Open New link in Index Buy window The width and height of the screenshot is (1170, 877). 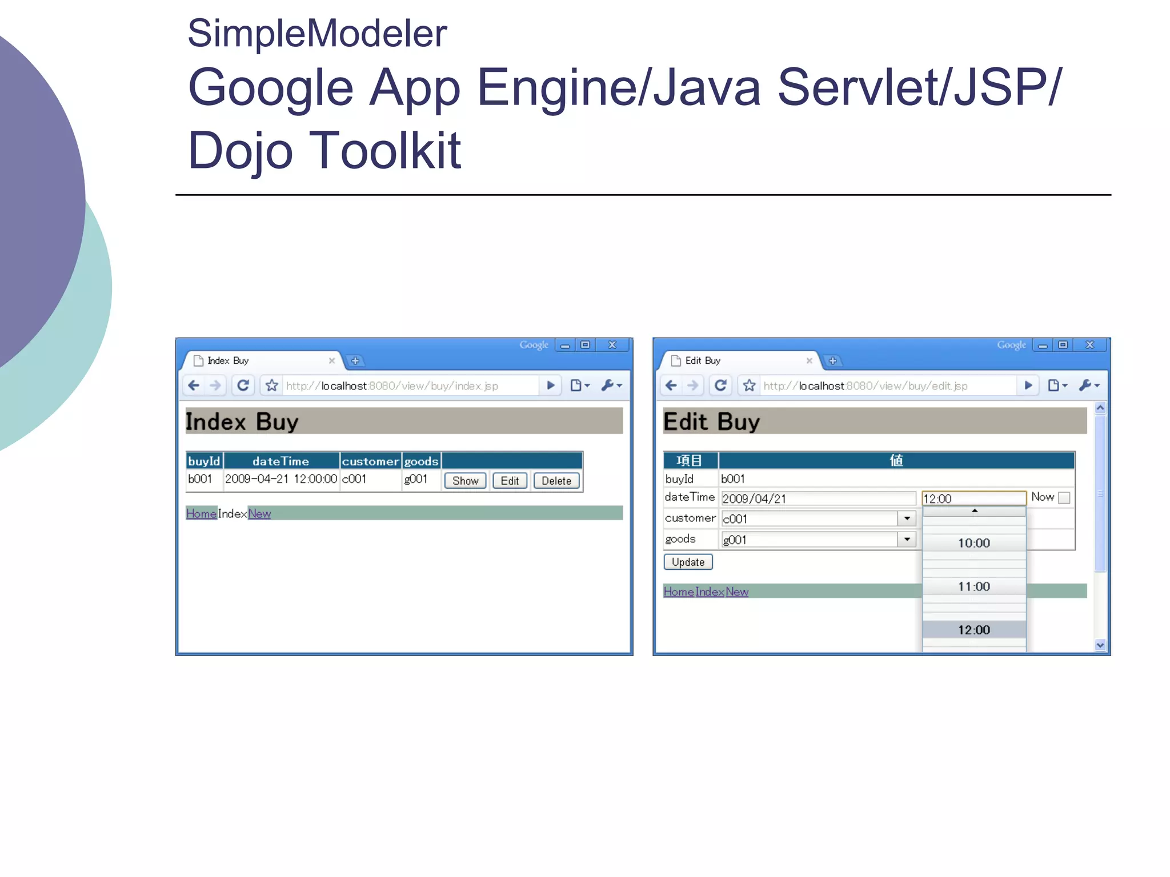tap(259, 513)
